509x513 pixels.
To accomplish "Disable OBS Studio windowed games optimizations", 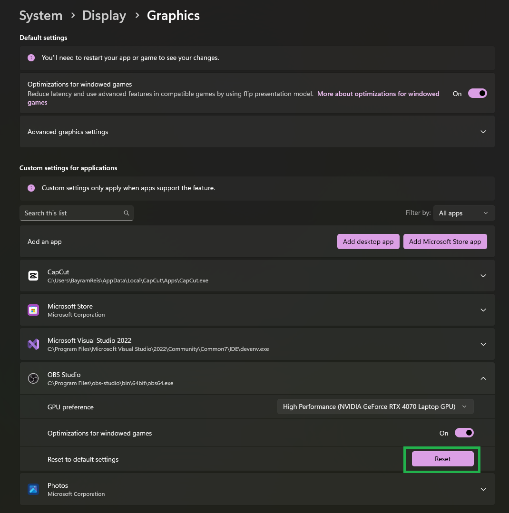I will pos(464,433).
